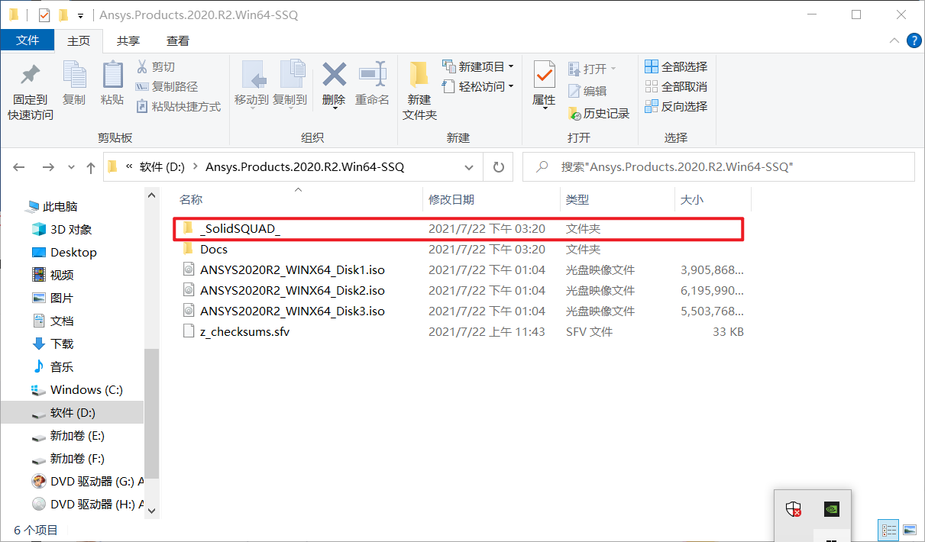
Task: Select Pictures (图片) in sidebar
Action: pyautogui.click(x=53, y=298)
